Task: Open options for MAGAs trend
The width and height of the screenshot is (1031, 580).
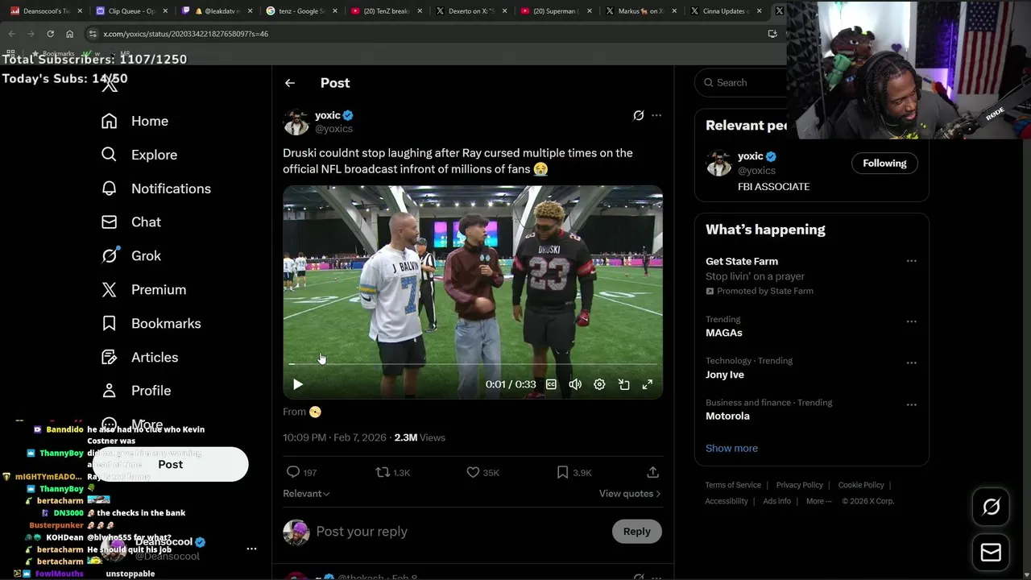Action: (x=911, y=321)
